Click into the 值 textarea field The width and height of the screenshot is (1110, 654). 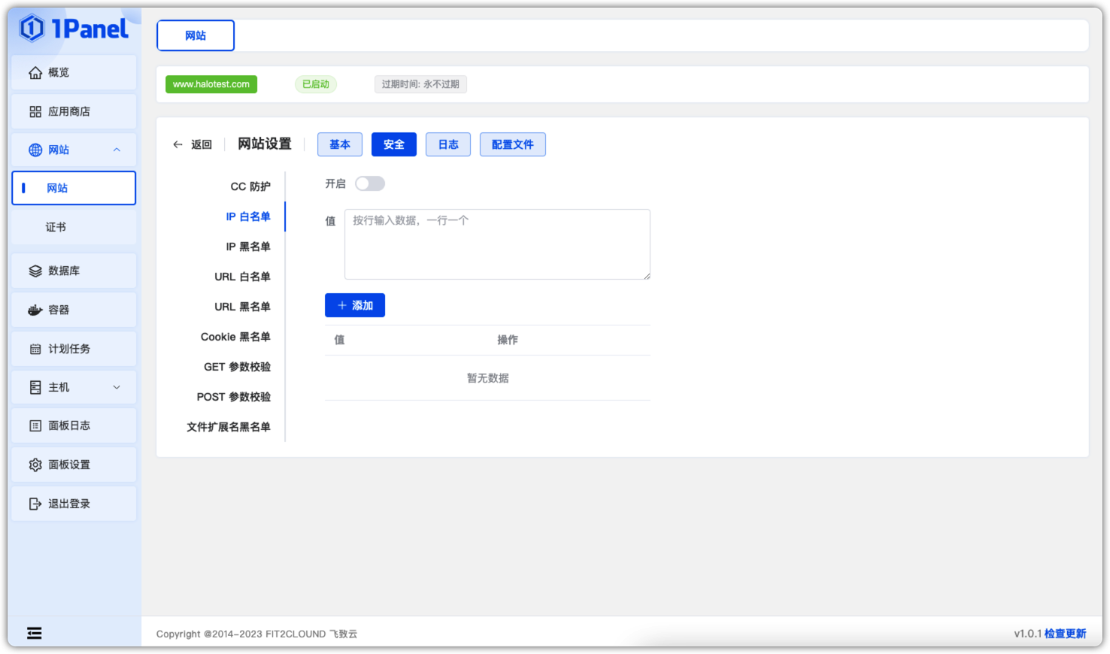[496, 244]
